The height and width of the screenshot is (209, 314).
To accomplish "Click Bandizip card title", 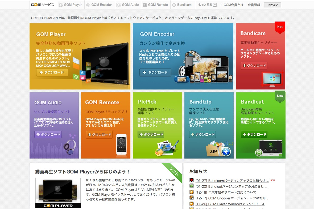I will tap(200, 102).
